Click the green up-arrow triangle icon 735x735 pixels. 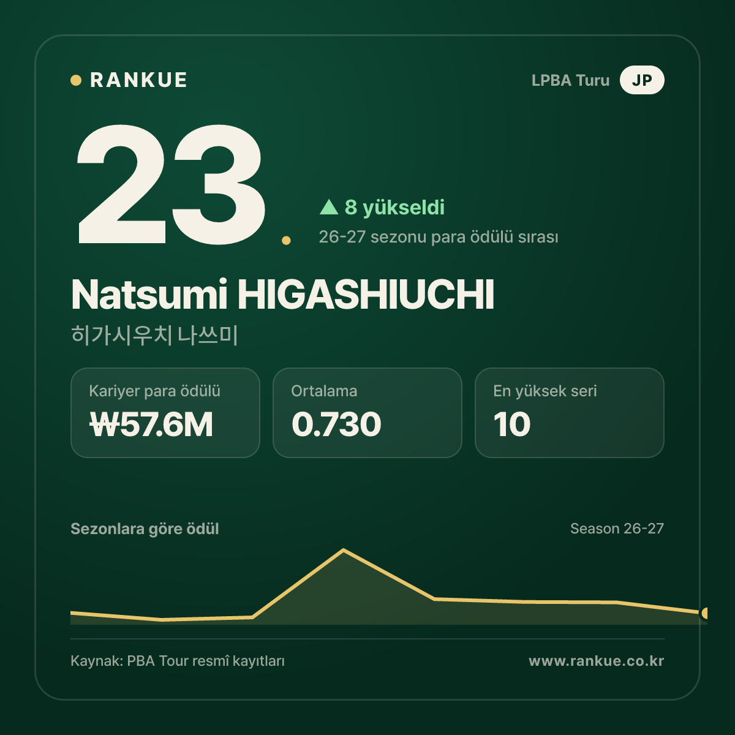[x=329, y=207]
